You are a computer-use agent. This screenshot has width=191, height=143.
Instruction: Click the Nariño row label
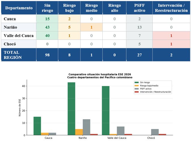10,27
